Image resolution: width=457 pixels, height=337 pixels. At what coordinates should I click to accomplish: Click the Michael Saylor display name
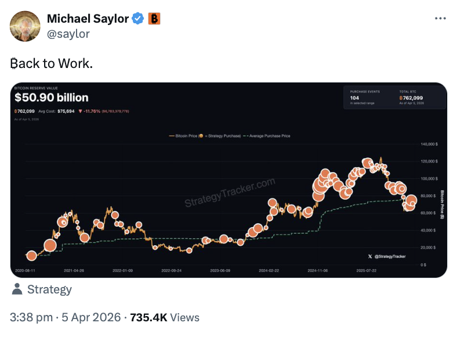pos(88,19)
